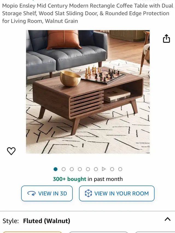Viewport: 175px width, 233px height.
Task: Open the View in 3D button
Action: pos(47,193)
